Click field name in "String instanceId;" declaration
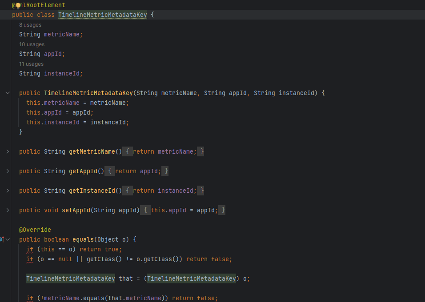The image size is (425, 302). coord(62,73)
